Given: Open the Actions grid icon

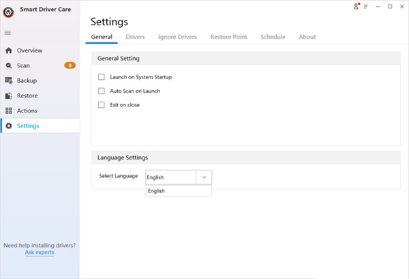Looking at the screenshot, I should (x=9, y=111).
